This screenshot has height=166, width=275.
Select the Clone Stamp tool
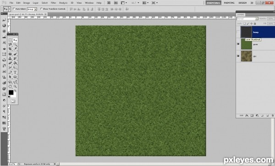pos(10,58)
